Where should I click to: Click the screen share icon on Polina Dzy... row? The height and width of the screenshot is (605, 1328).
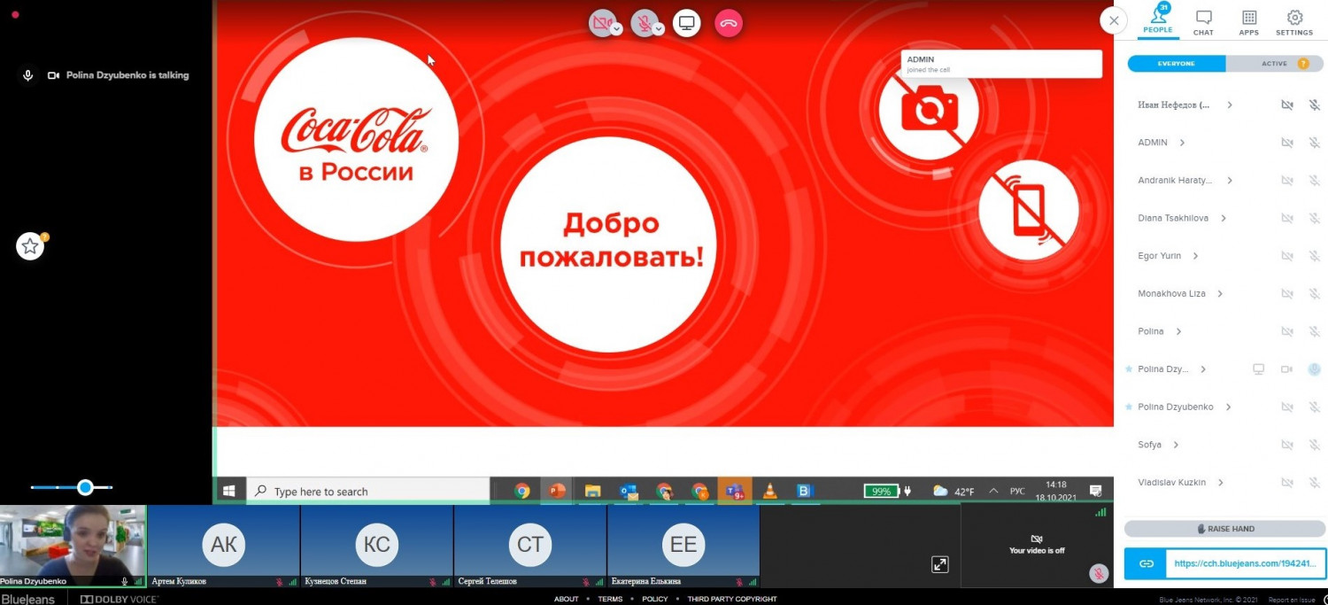[1258, 369]
